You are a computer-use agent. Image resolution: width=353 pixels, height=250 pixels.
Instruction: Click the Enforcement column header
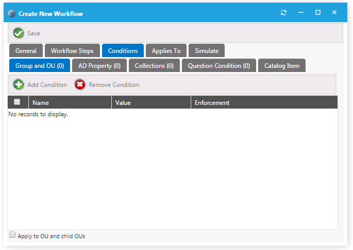264,102
